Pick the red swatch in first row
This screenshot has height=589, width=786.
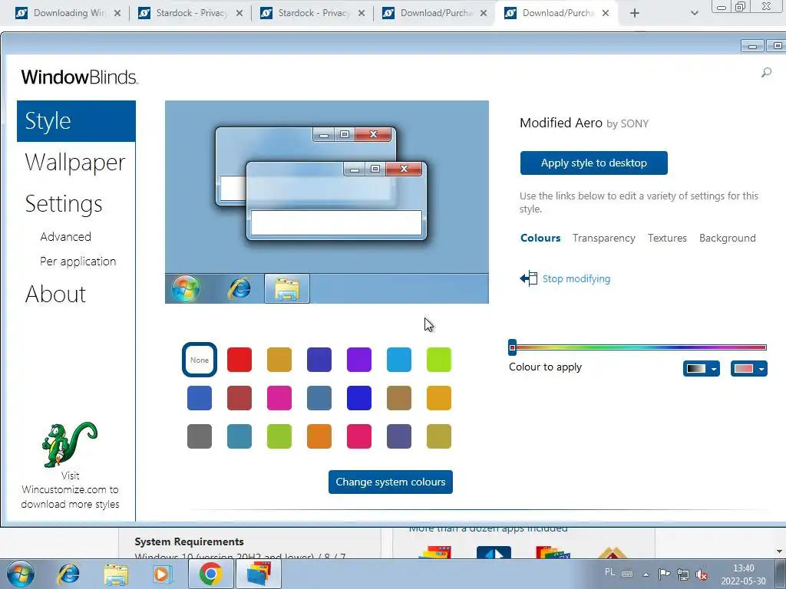coord(239,360)
